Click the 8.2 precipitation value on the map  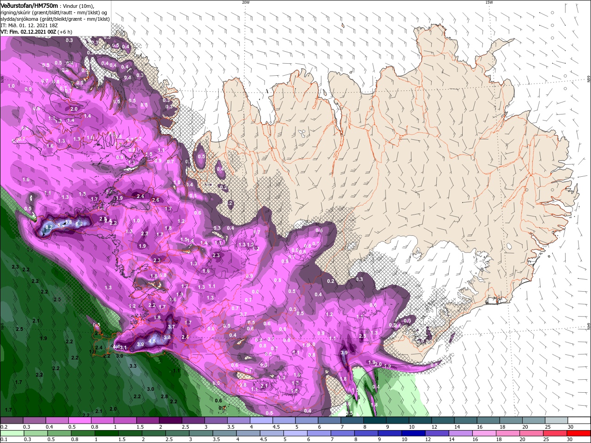49,227
